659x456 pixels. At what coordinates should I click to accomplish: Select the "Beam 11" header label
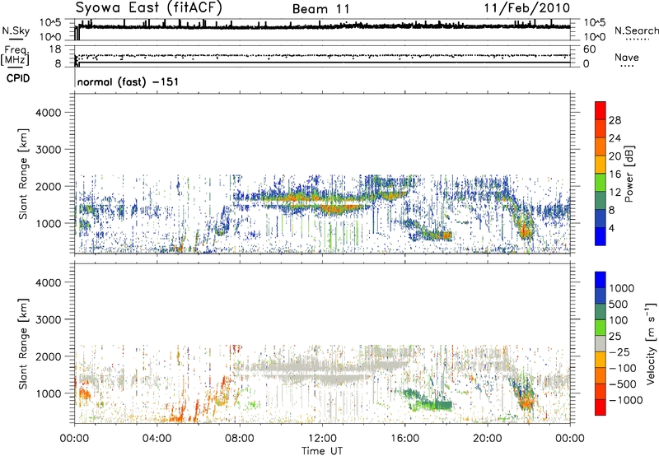click(320, 9)
